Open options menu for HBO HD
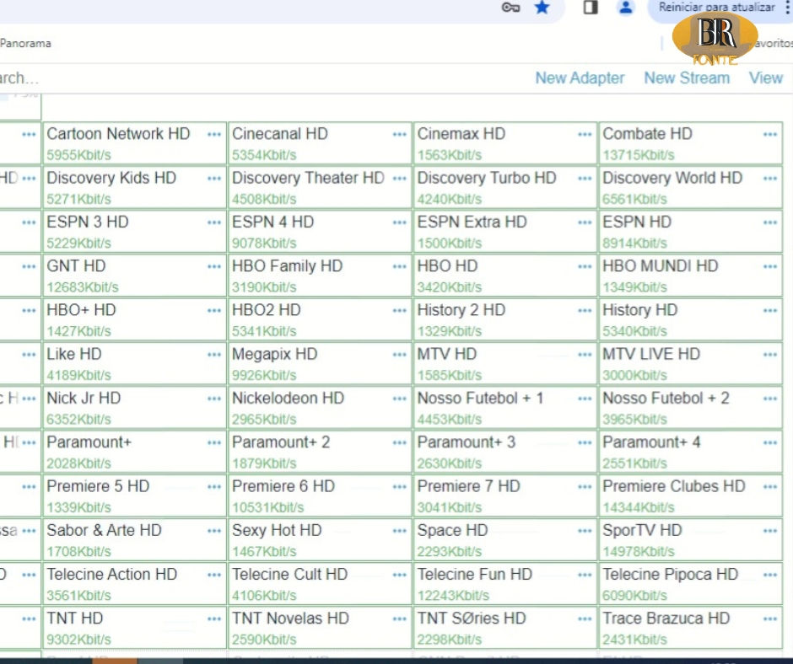 [585, 266]
